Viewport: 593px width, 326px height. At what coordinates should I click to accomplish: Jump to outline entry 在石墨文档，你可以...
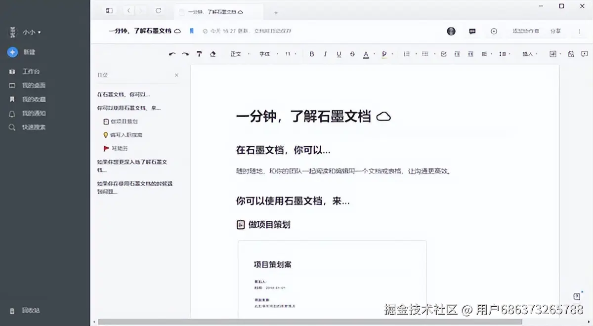tap(124, 94)
